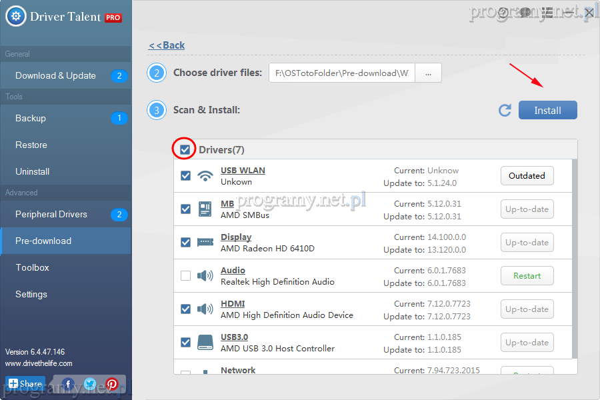Click the Twitter share icon

(89, 384)
